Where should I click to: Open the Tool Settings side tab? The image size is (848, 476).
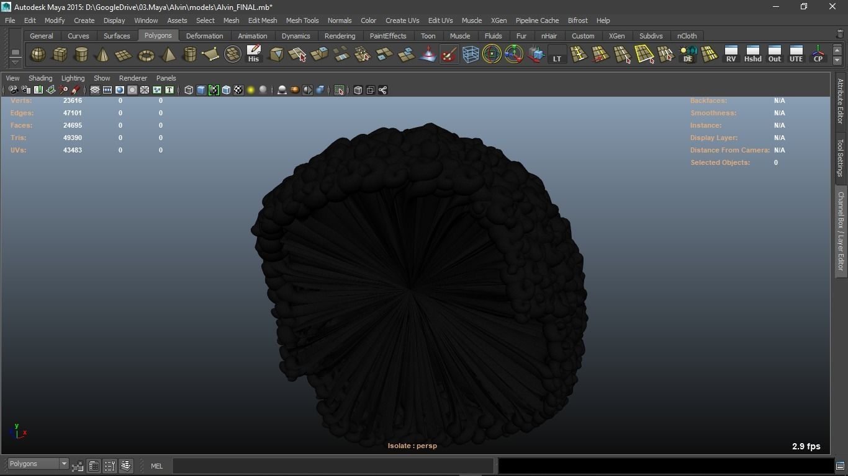click(840, 157)
